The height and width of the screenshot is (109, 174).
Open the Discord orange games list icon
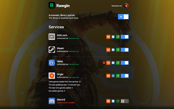pyautogui.click(x=108, y=101)
